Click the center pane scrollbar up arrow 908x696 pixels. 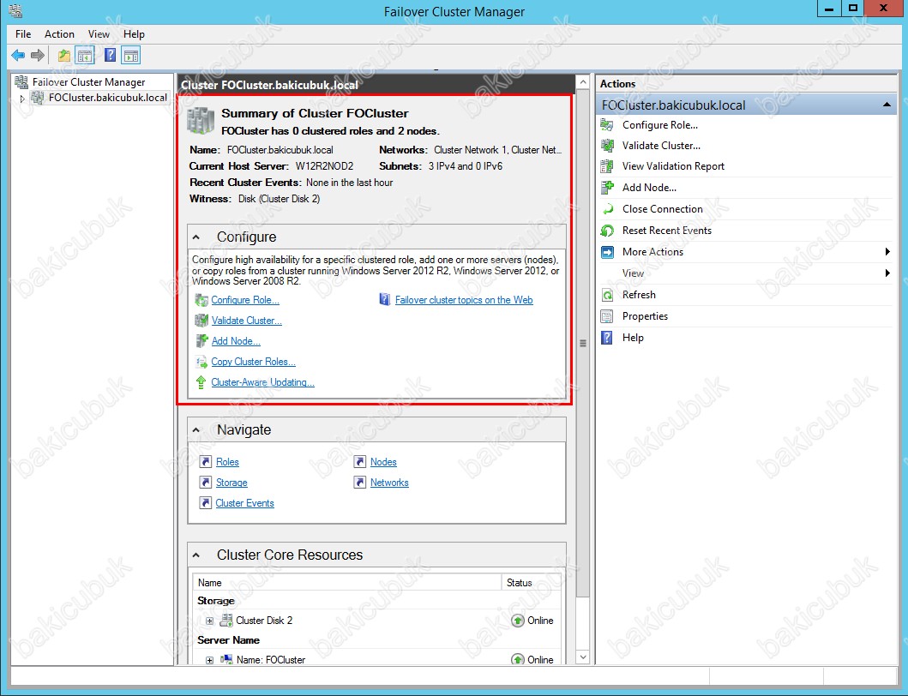pos(583,81)
